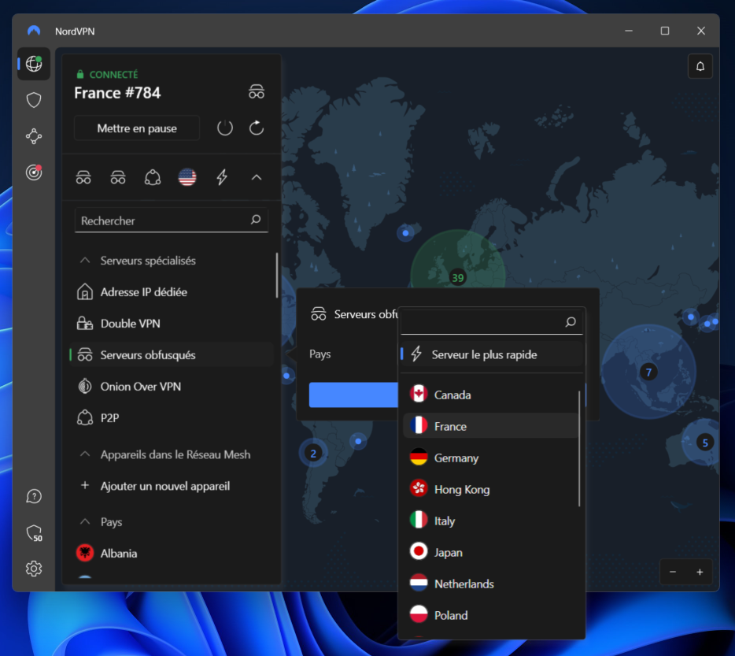Screen dimensions: 735x656
Task: Click the second obfuscated servers quick-connect icon
Action: point(118,177)
